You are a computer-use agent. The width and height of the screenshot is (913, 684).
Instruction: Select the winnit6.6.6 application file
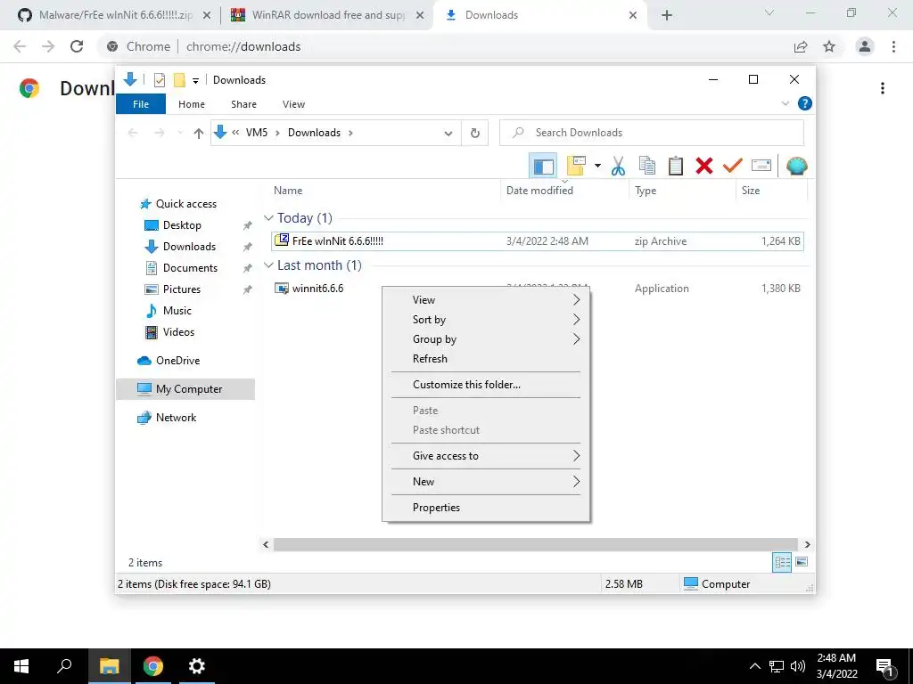point(318,288)
